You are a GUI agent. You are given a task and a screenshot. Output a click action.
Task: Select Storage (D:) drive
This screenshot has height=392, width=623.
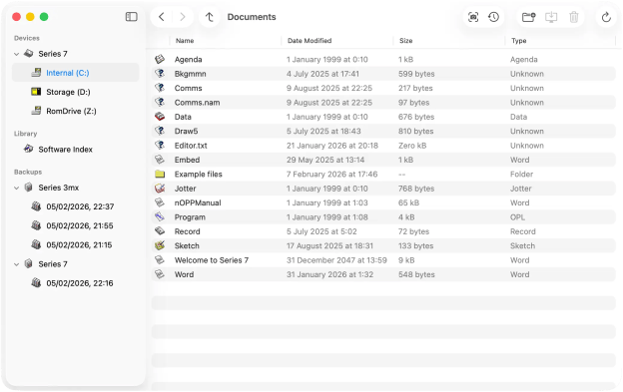pyautogui.click(x=76, y=92)
